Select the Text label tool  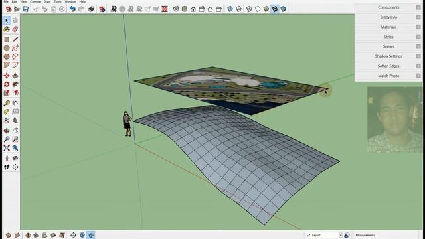15,112
